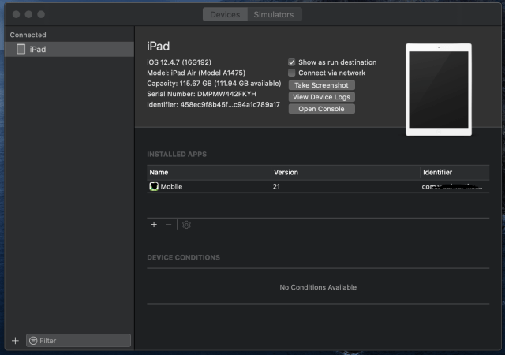Click the filter icon inside search field

tap(33, 341)
